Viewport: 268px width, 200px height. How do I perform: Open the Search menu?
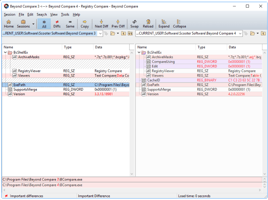(x=42, y=14)
